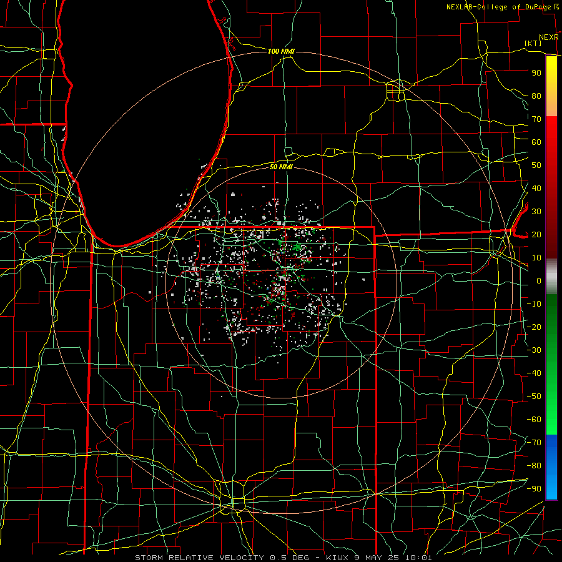Click the 60 value on the scale
The height and width of the screenshot is (562, 562).
(536, 142)
